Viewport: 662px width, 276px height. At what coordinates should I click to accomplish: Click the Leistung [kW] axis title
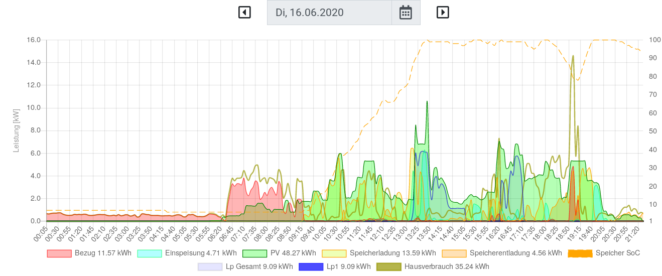[x=16, y=130]
